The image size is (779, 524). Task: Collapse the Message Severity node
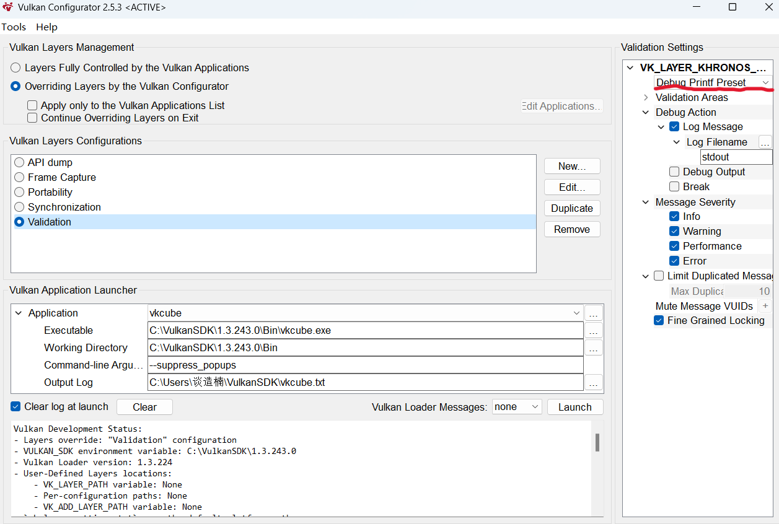[646, 202]
